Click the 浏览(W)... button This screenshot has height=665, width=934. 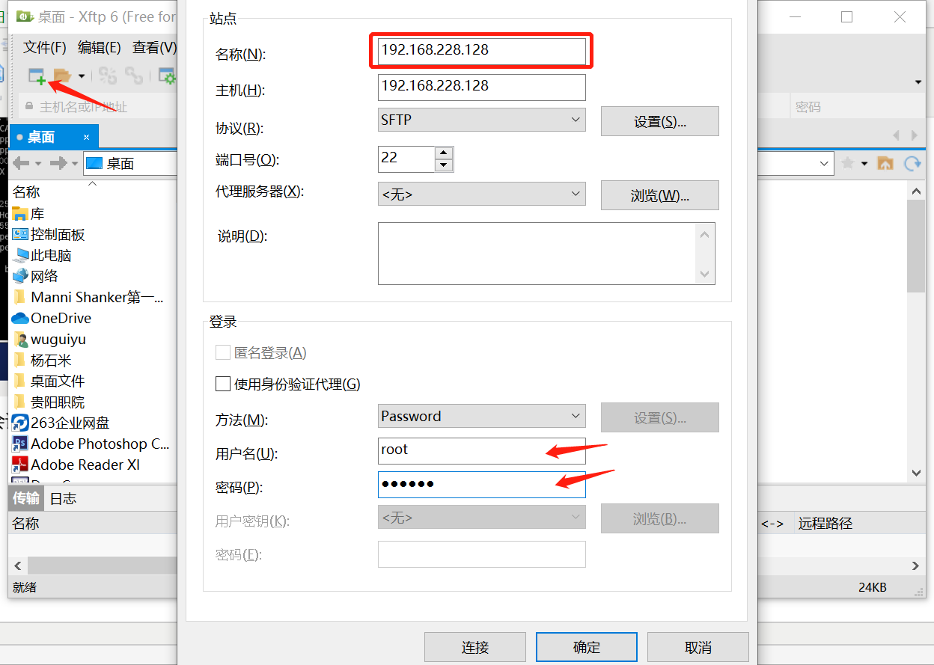tap(659, 195)
